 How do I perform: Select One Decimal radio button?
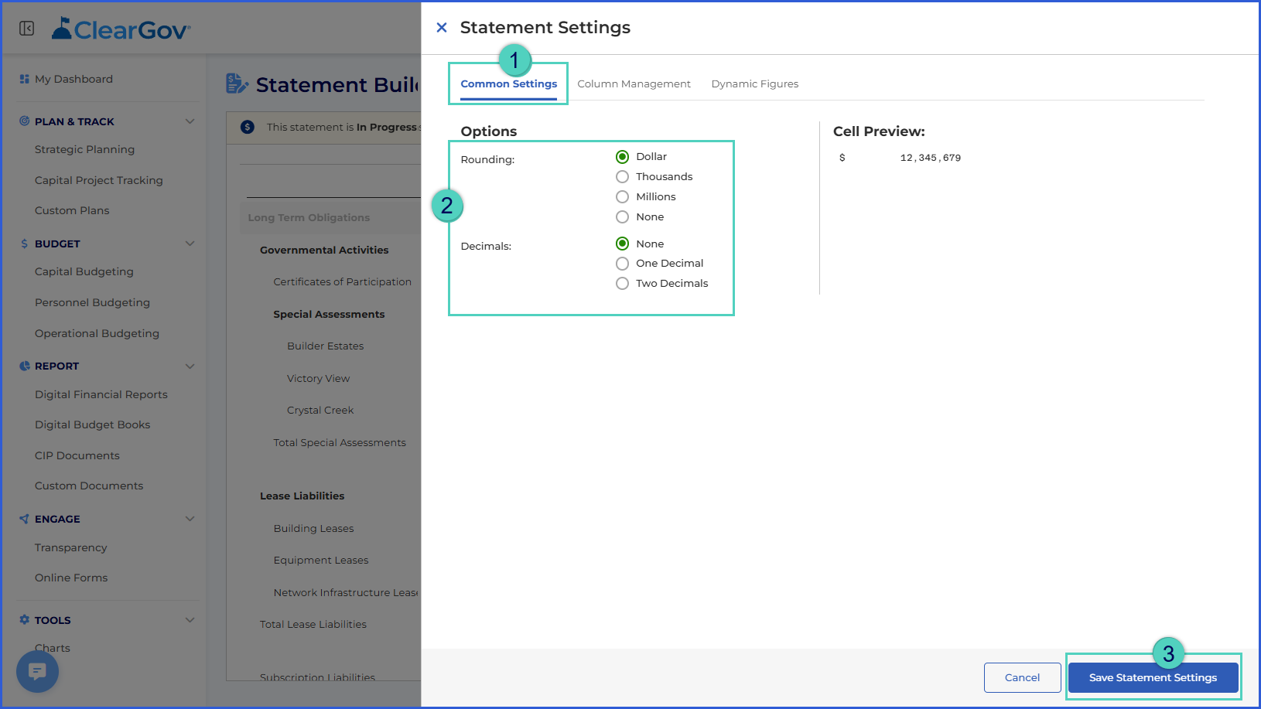click(622, 264)
